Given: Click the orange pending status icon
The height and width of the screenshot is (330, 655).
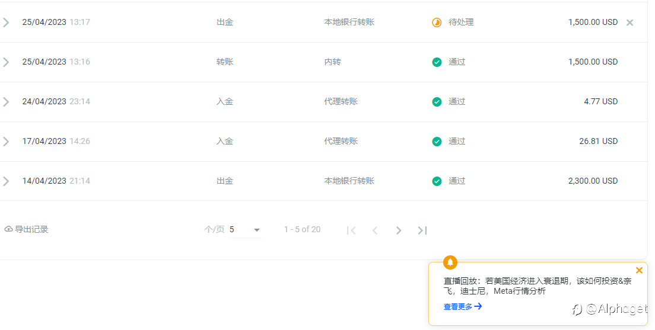Looking at the screenshot, I should pos(437,23).
